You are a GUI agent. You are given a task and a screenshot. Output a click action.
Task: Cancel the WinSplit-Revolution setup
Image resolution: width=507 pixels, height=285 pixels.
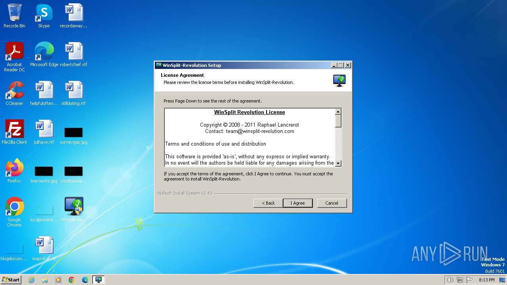point(332,203)
